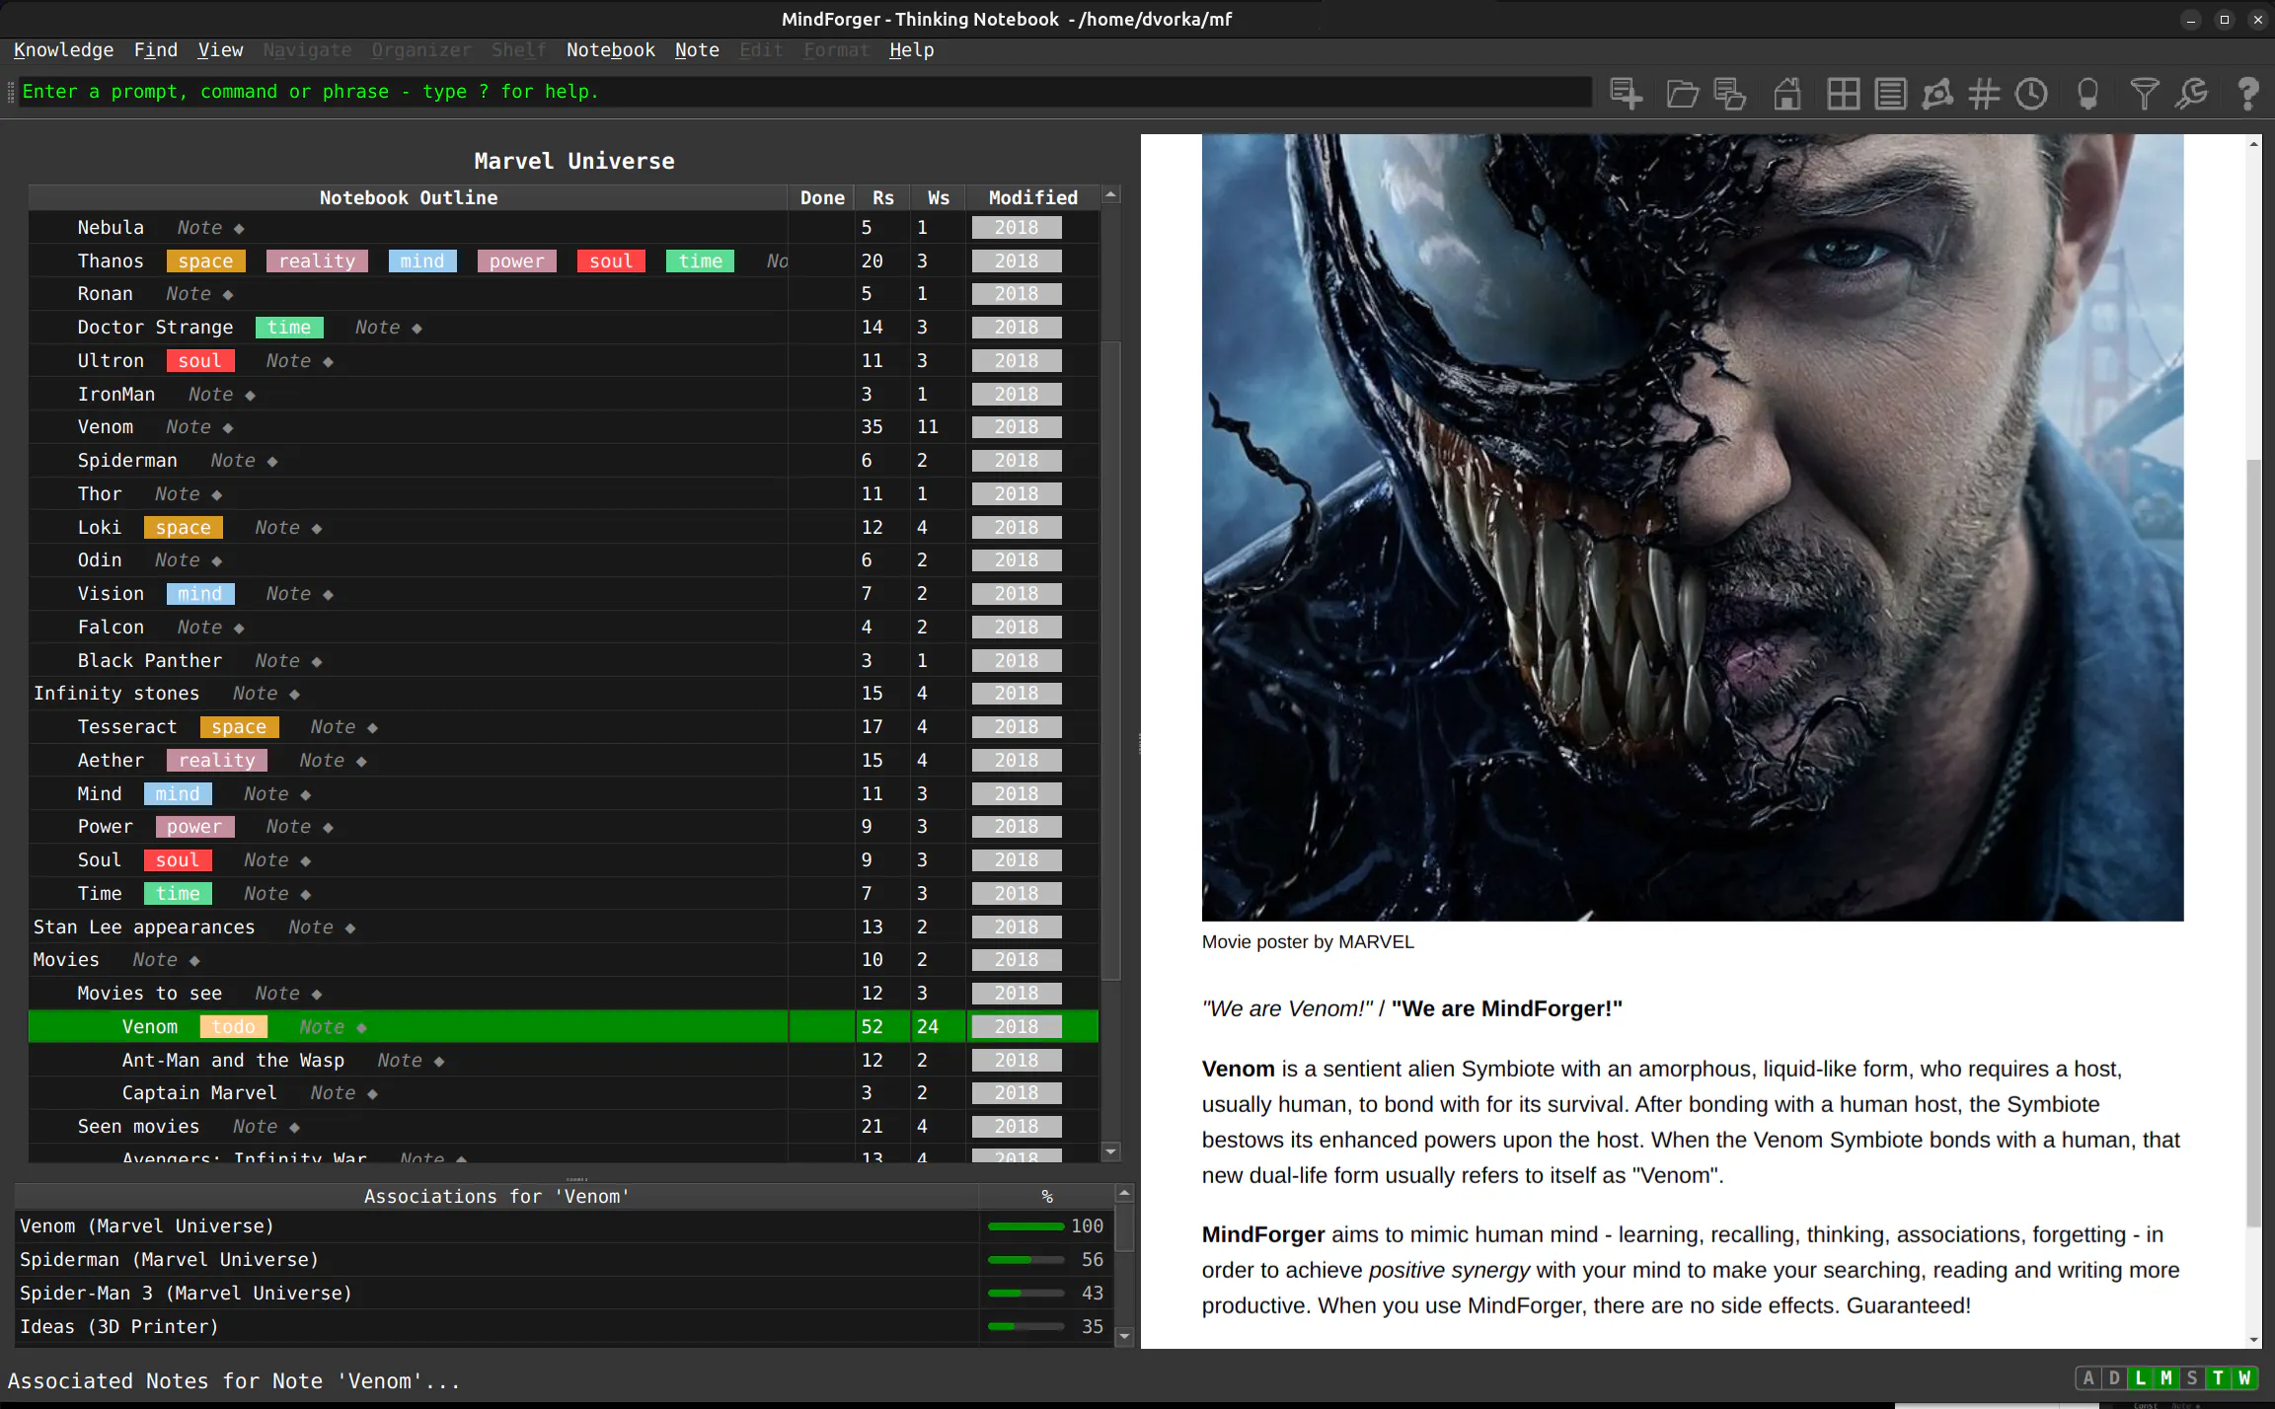Select the Movies to see note
The height and width of the screenshot is (1409, 2275).
[564, 994]
